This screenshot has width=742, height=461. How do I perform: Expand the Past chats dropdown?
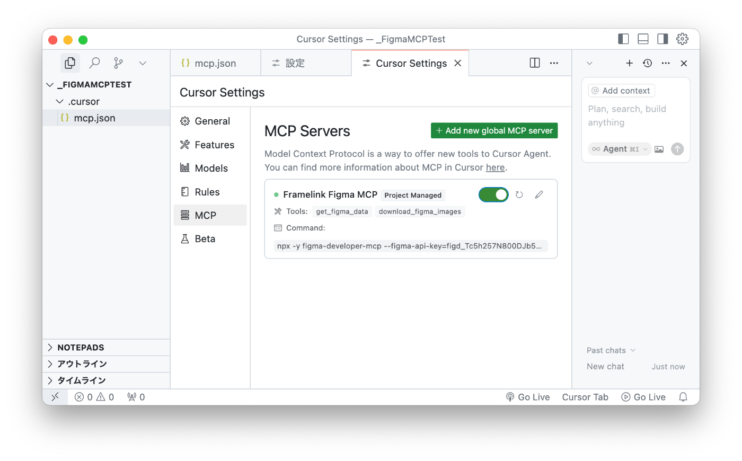pos(611,350)
